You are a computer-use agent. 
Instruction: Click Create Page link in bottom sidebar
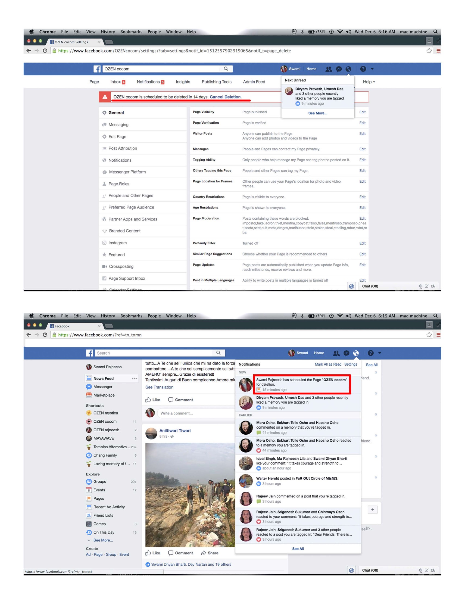pyautogui.click(x=98, y=555)
